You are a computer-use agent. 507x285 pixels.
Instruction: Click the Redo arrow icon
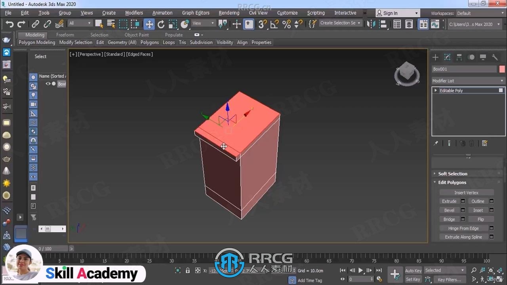click(x=21, y=24)
